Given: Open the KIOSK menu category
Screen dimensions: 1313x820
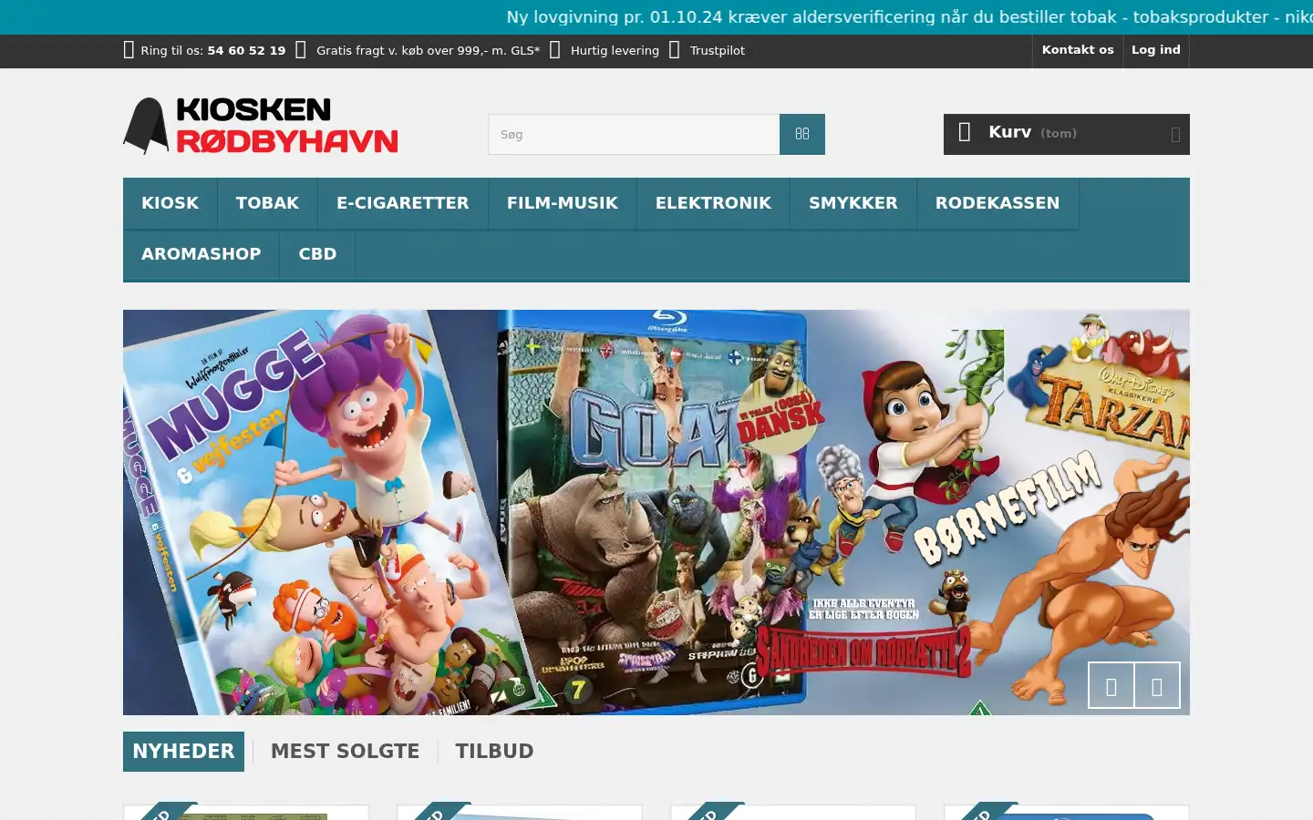Looking at the screenshot, I should [171, 203].
